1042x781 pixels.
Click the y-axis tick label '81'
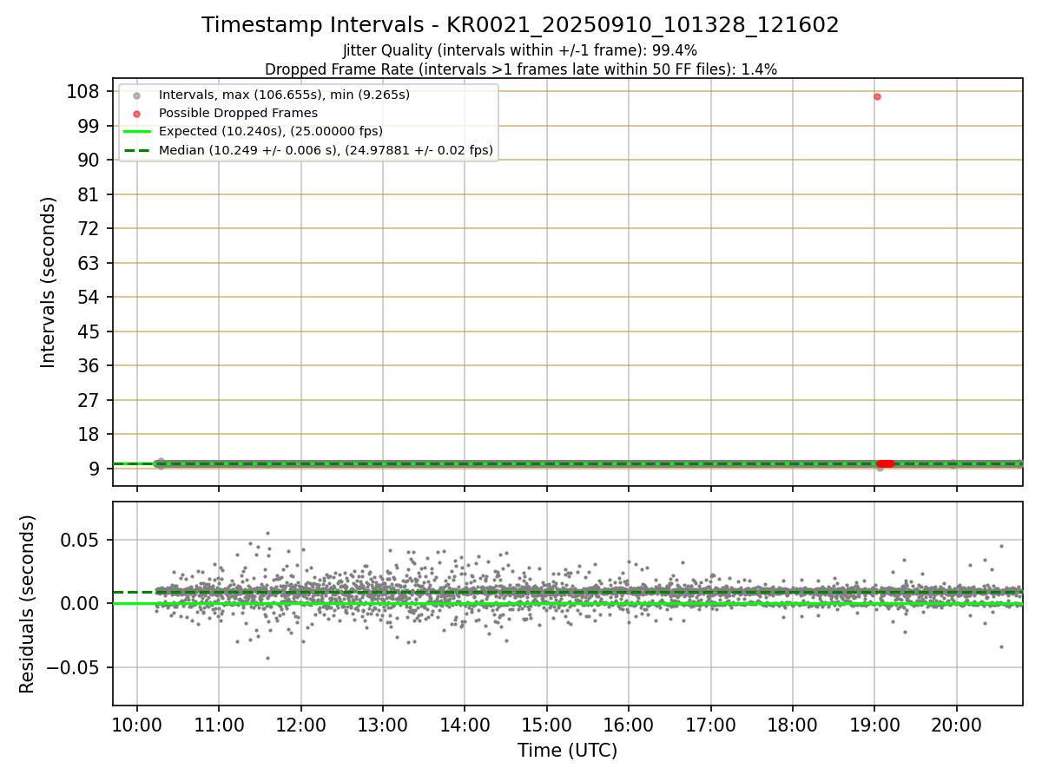89,194
